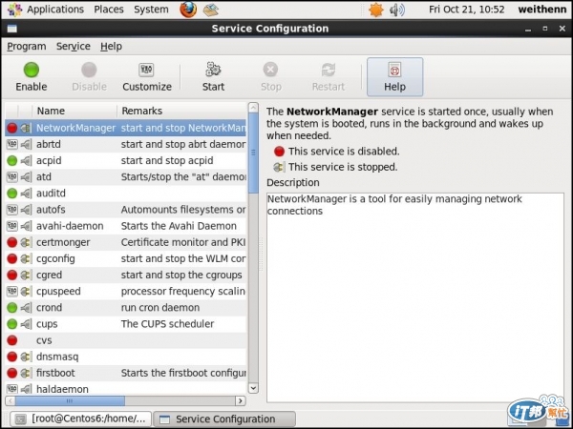This screenshot has height=429, width=573.
Task: Open the System menu
Action: (x=151, y=10)
